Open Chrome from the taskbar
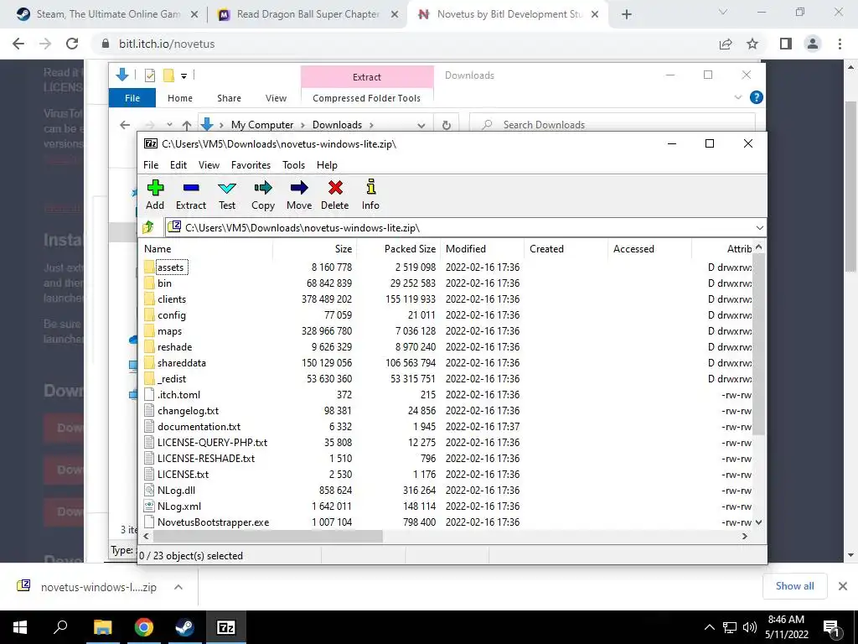The height and width of the screenshot is (644, 858). tap(144, 627)
